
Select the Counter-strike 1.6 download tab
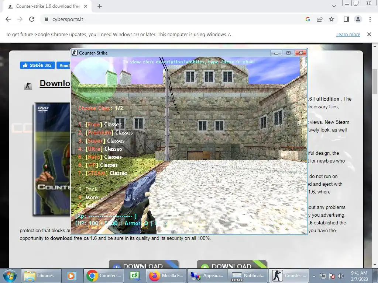[48, 6]
